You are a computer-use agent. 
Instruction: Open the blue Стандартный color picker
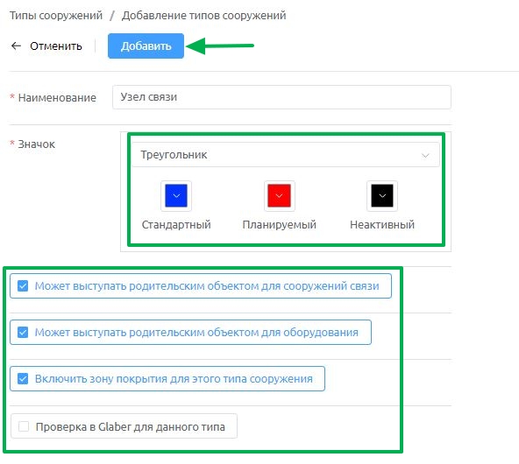point(176,195)
